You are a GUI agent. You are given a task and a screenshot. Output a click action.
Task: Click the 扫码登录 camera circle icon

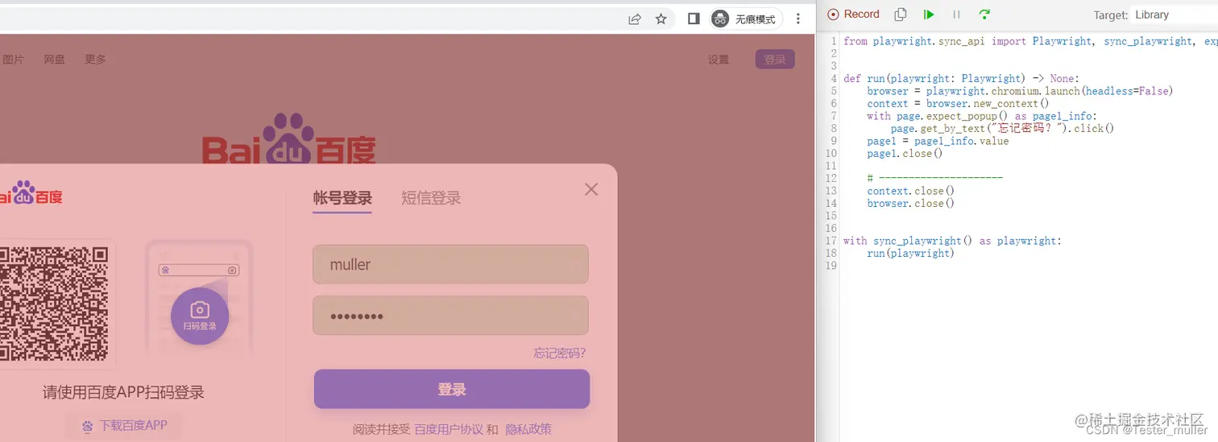[x=200, y=316]
